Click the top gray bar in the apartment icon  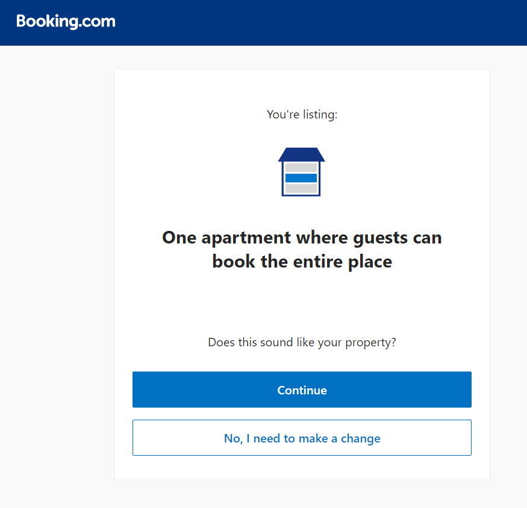tap(301, 168)
